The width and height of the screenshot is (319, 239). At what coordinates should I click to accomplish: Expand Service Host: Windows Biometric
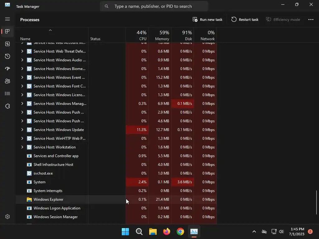22,69
